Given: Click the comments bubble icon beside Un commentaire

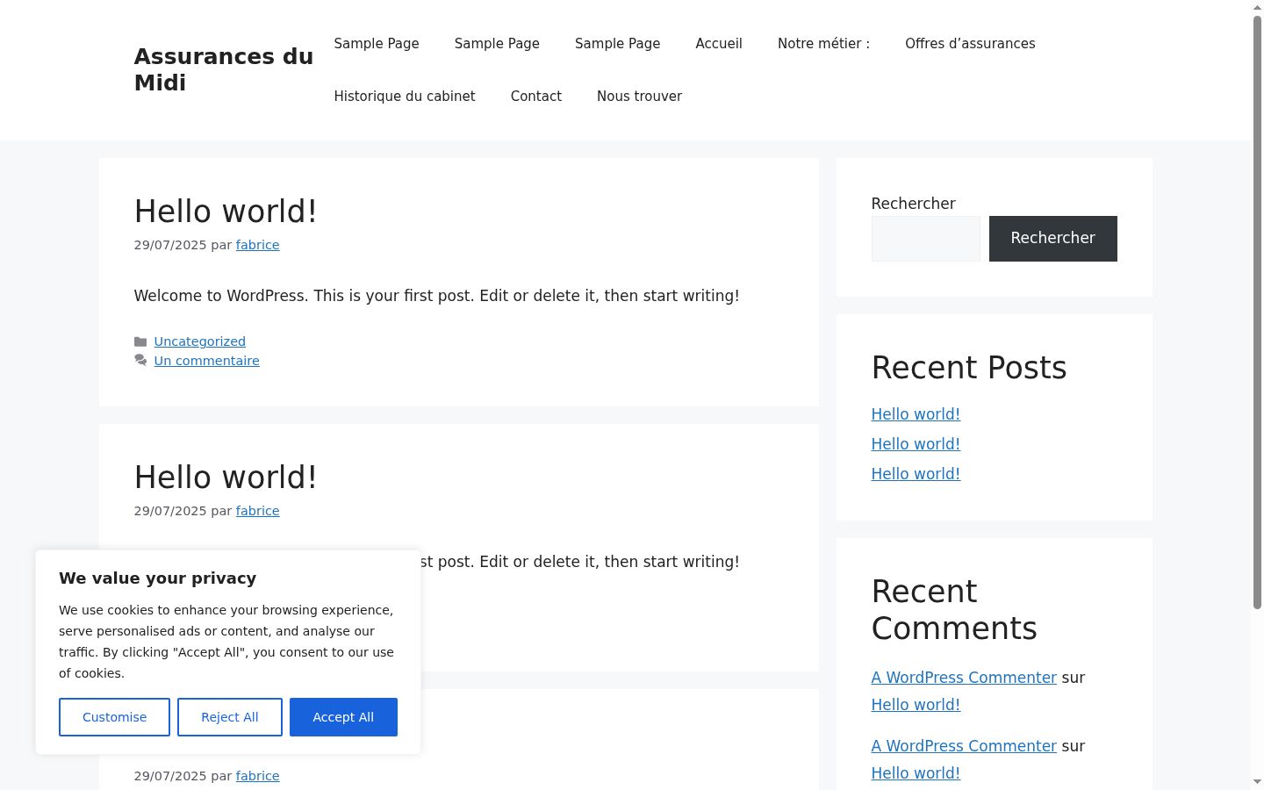Looking at the screenshot, I should click(140, 361).
